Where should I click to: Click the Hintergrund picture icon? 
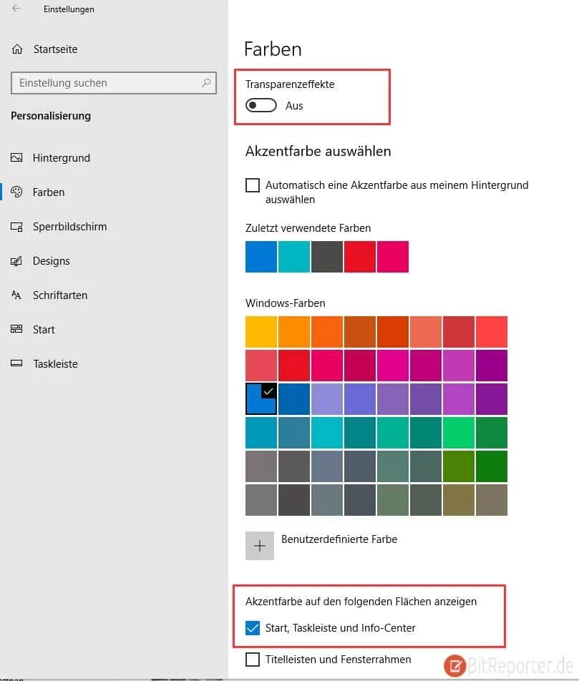[17, 158]
